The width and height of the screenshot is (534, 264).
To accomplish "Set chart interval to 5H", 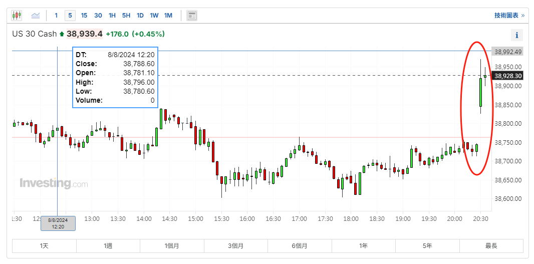I will 126,16.
